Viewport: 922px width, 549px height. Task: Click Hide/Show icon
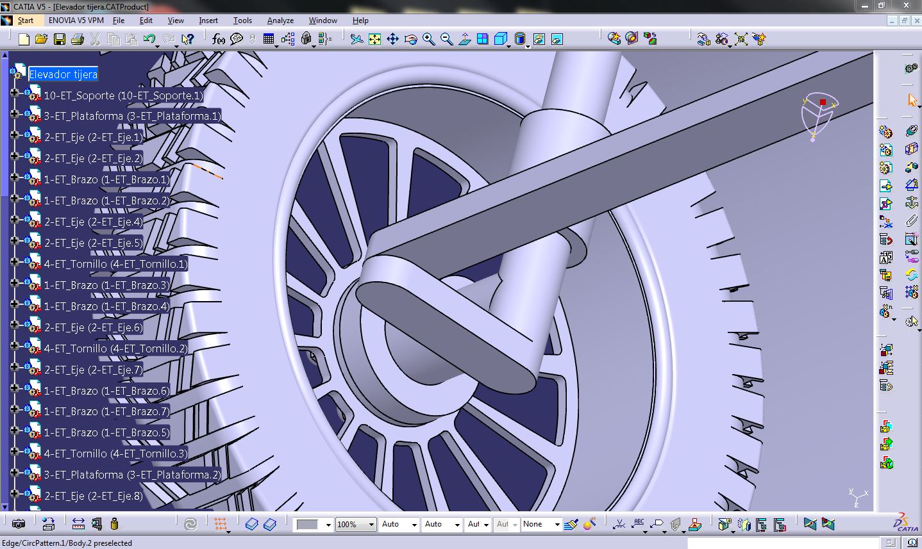coord(539,39)
